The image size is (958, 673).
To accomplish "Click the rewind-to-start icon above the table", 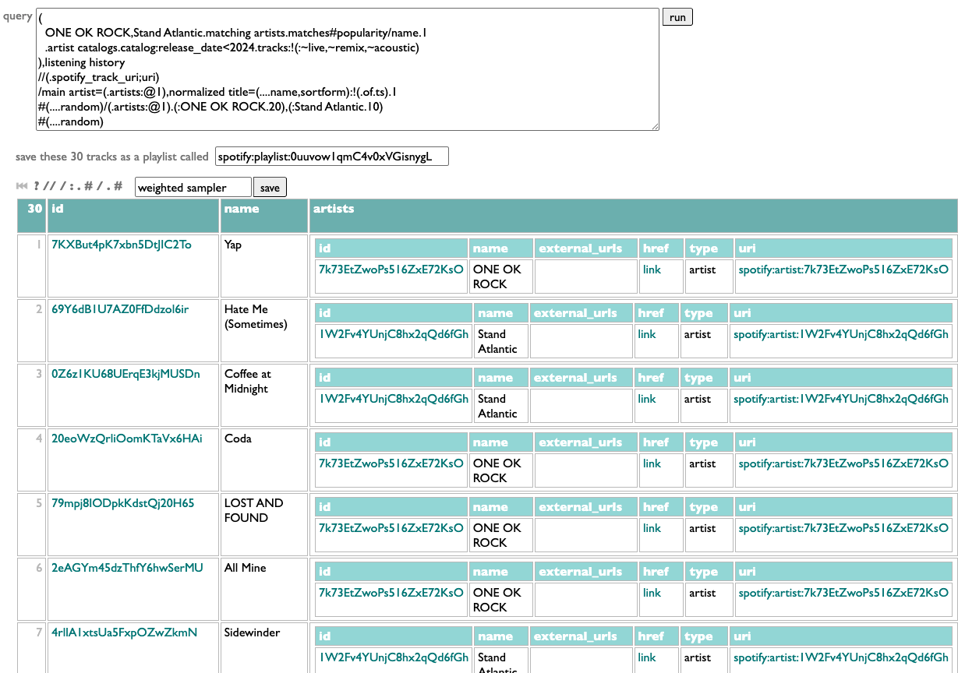I will point(22,186).
